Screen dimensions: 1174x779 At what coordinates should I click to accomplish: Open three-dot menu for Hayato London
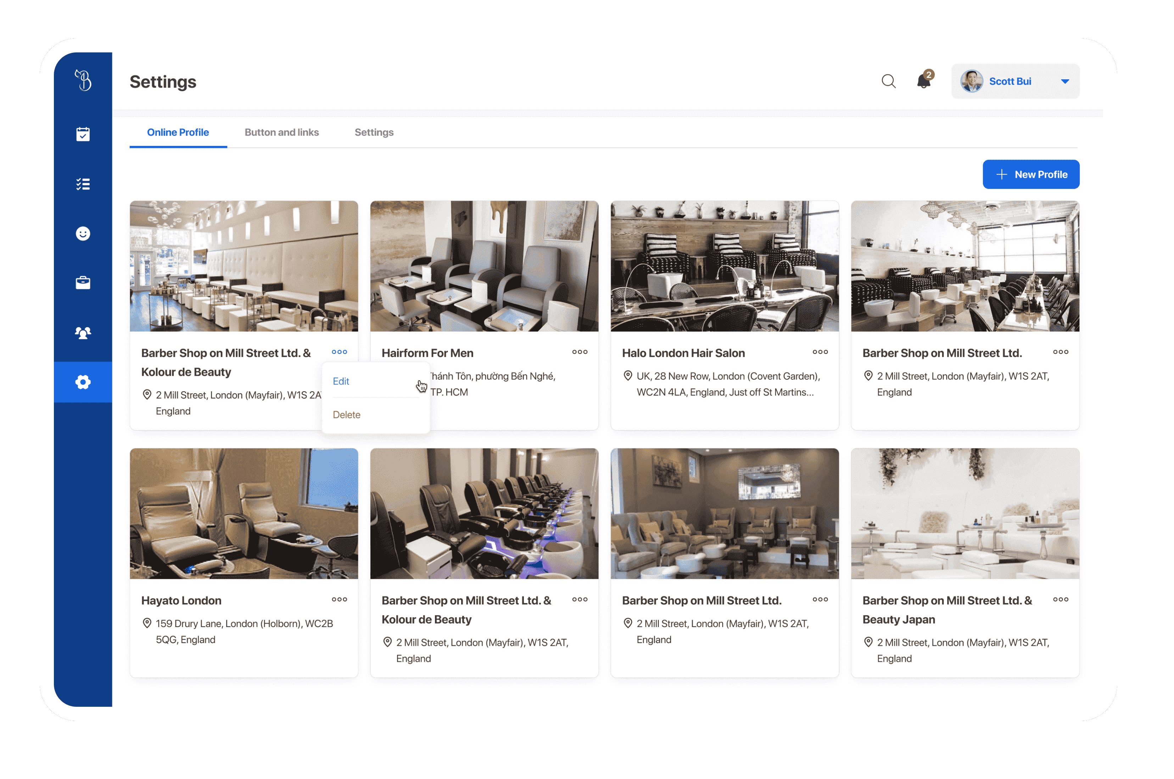click(339, 599)
